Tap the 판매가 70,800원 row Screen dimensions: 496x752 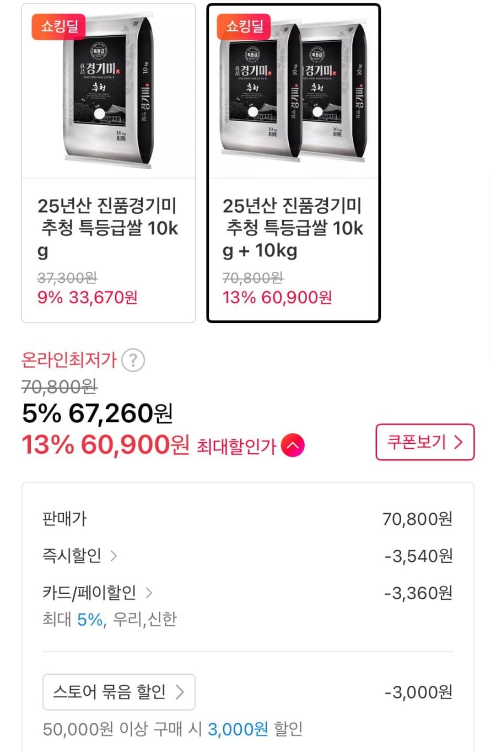(x=247, y=519)
